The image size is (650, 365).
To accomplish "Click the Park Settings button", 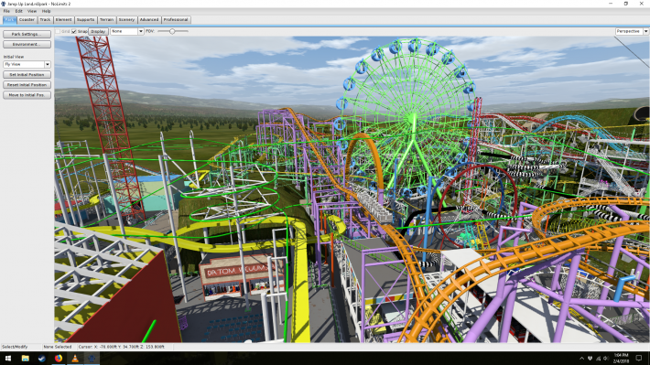I will tap(27, 35).
